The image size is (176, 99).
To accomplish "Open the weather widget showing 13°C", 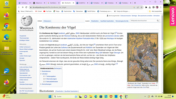I will point(7,96).
